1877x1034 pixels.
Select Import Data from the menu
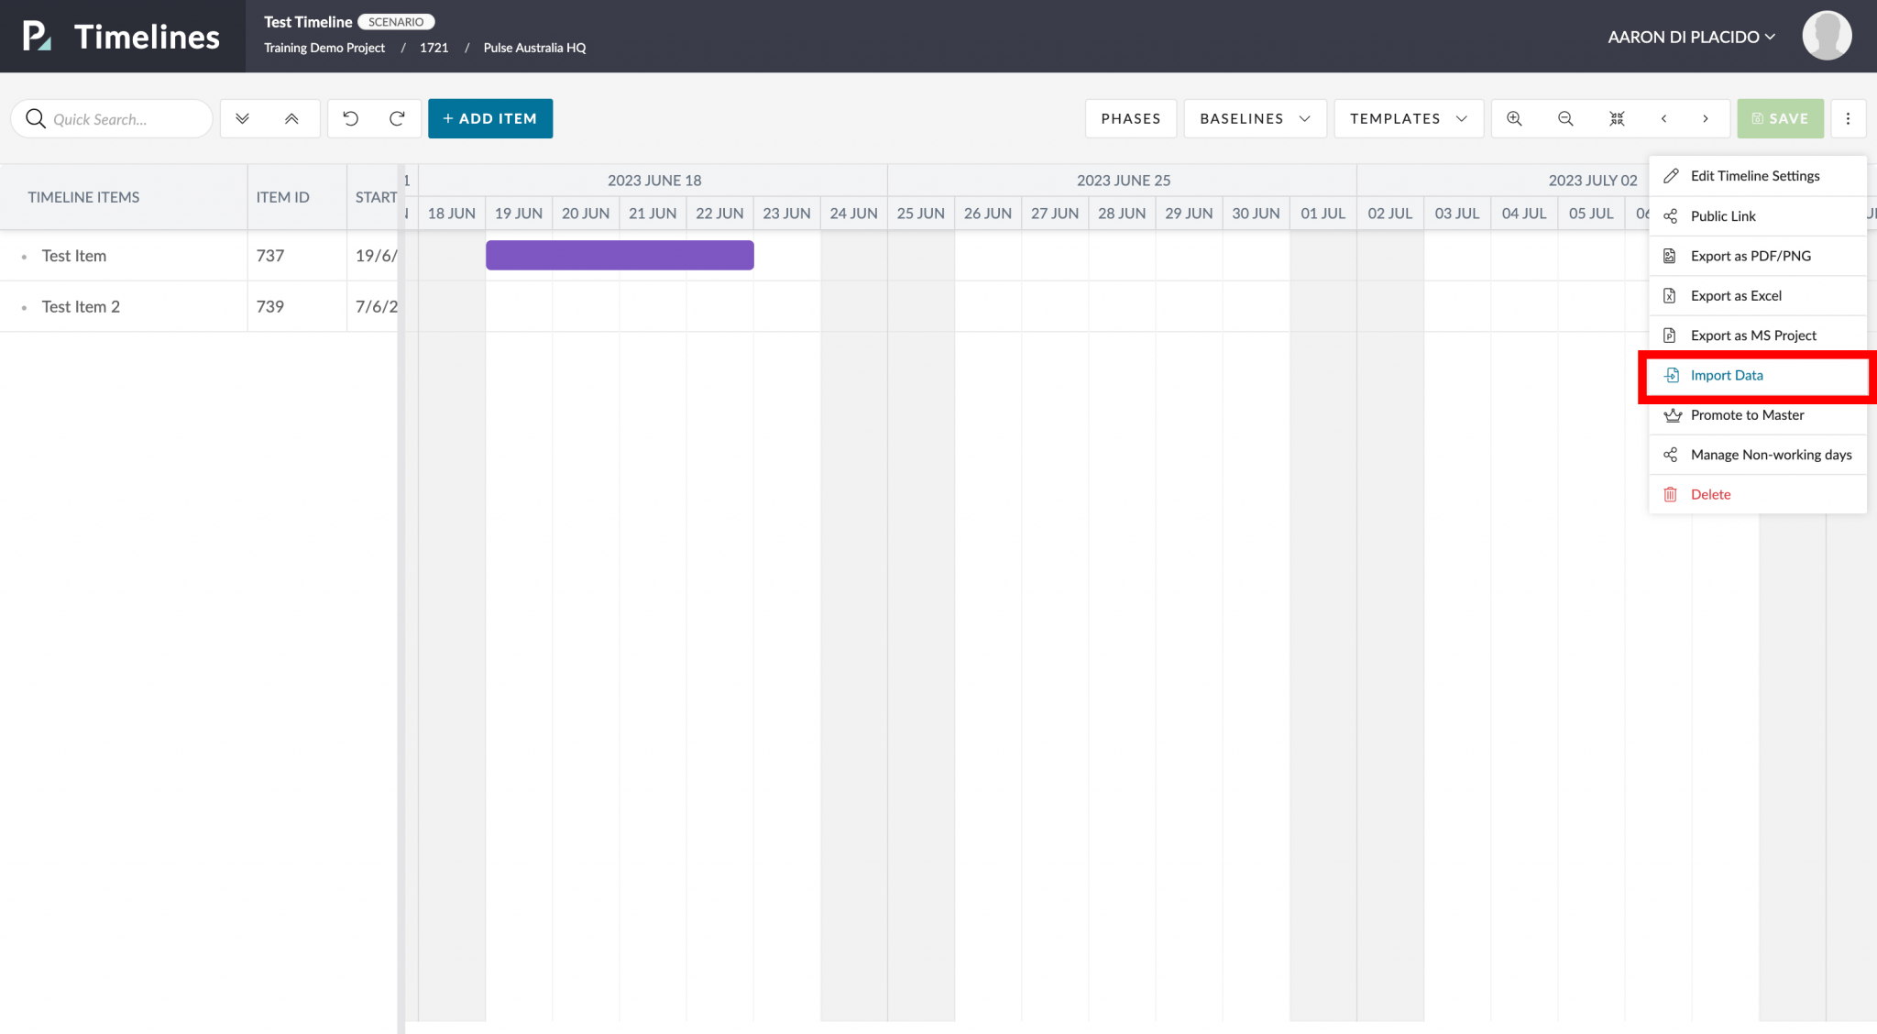(1727, 375)
